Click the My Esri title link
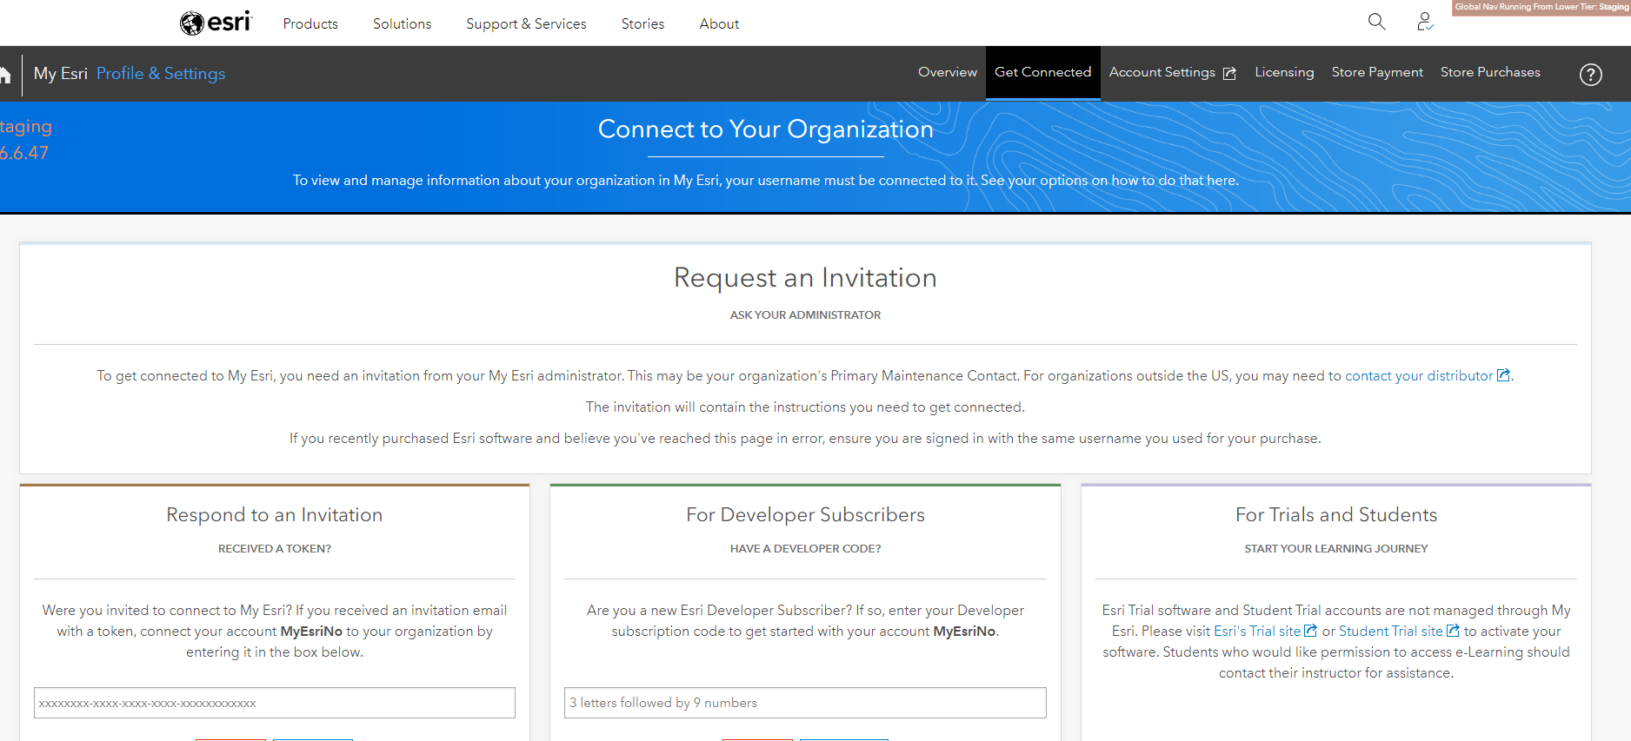The width and height of the screenshot is (1631, 741). (61, 74)
